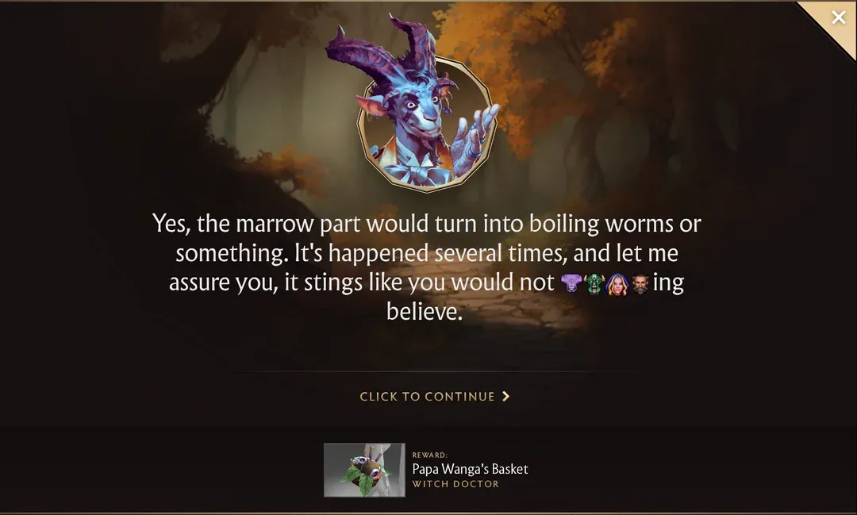Close the dialogue with the X icon
This screenshot has width=857, height=515.
tap(838, 17)
